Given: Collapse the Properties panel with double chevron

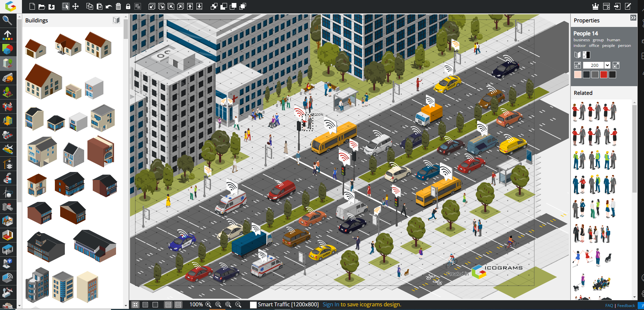Looking at the screenshot, I should pyautogui.click(x=633, y=18).
